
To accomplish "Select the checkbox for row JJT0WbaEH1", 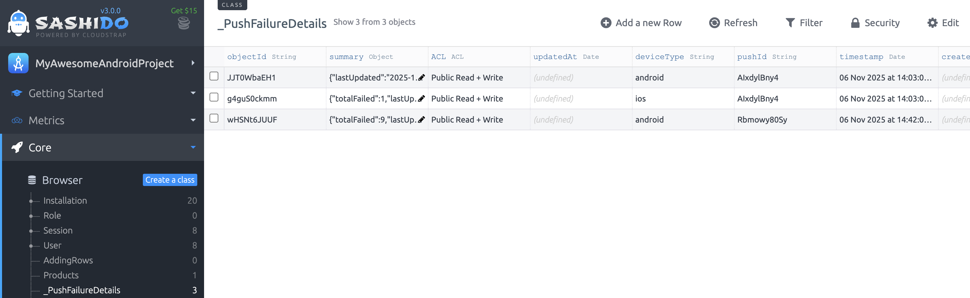I will 214,76.
